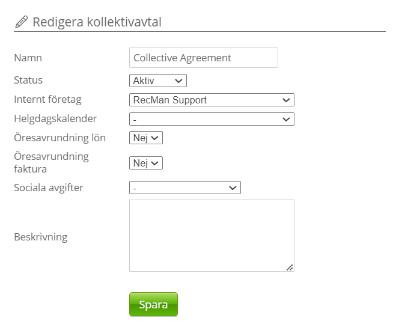
Task: Click the Öresavrundning lön label
Action: point(59,138)
